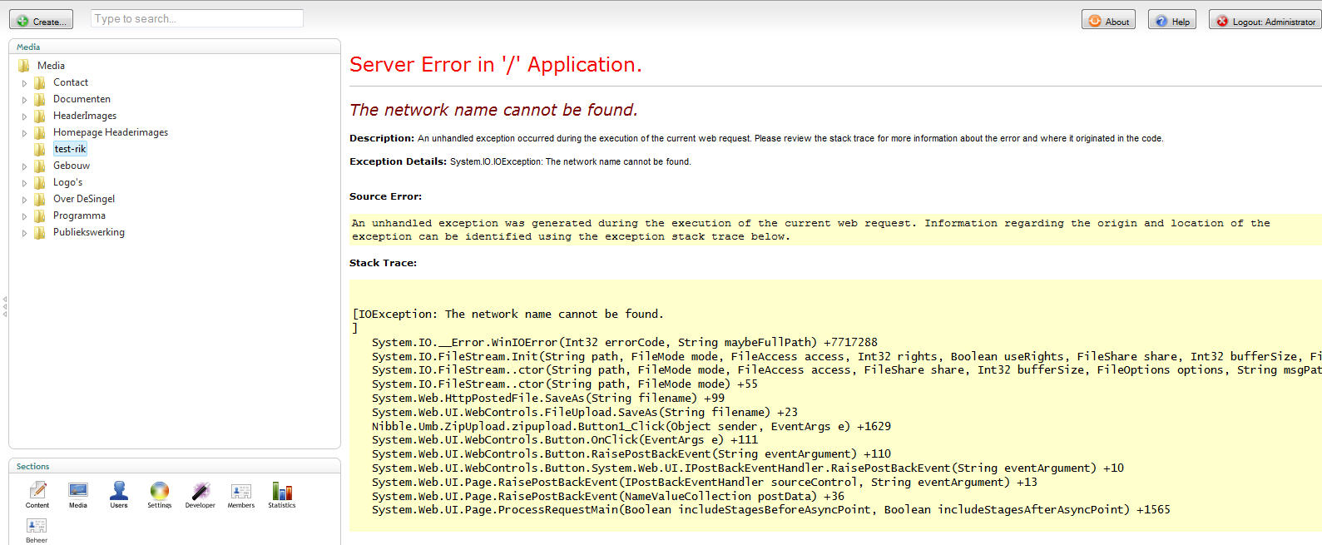Go to the Users section

[119, 492]
